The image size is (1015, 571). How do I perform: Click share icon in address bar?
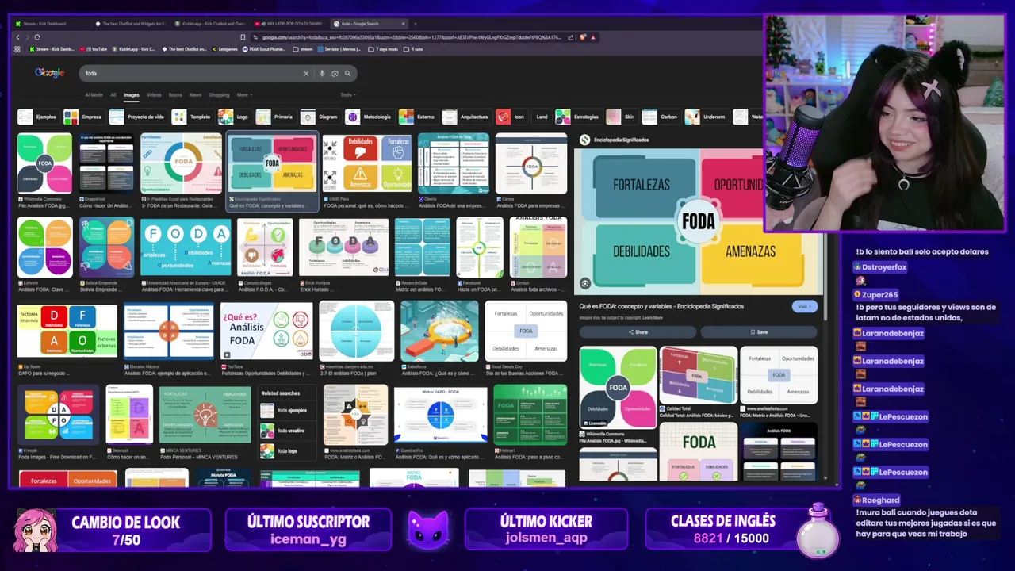571,37
